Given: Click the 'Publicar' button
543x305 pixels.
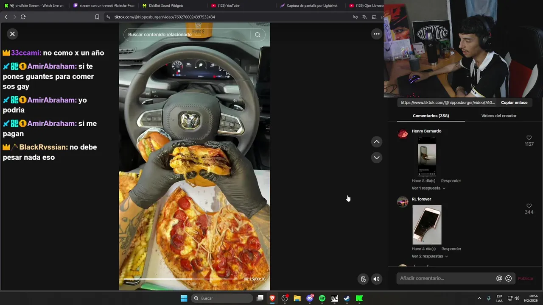Looking at the screenshot, I should click(x=525, y=278).
